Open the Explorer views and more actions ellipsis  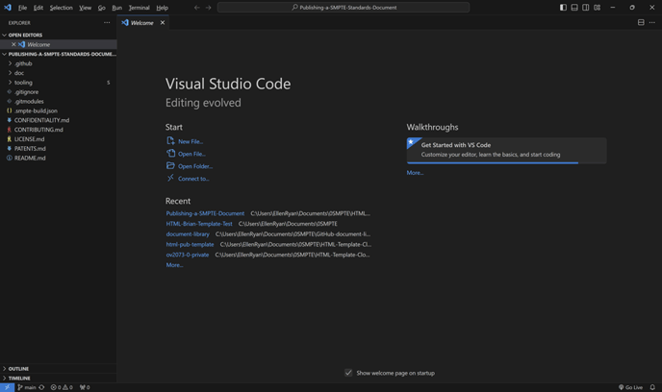click(107, 22)
